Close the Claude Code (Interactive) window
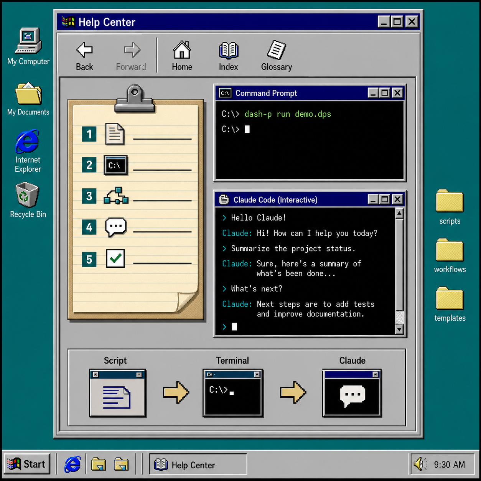Screen dimensions: 481x481 point(397,199)
